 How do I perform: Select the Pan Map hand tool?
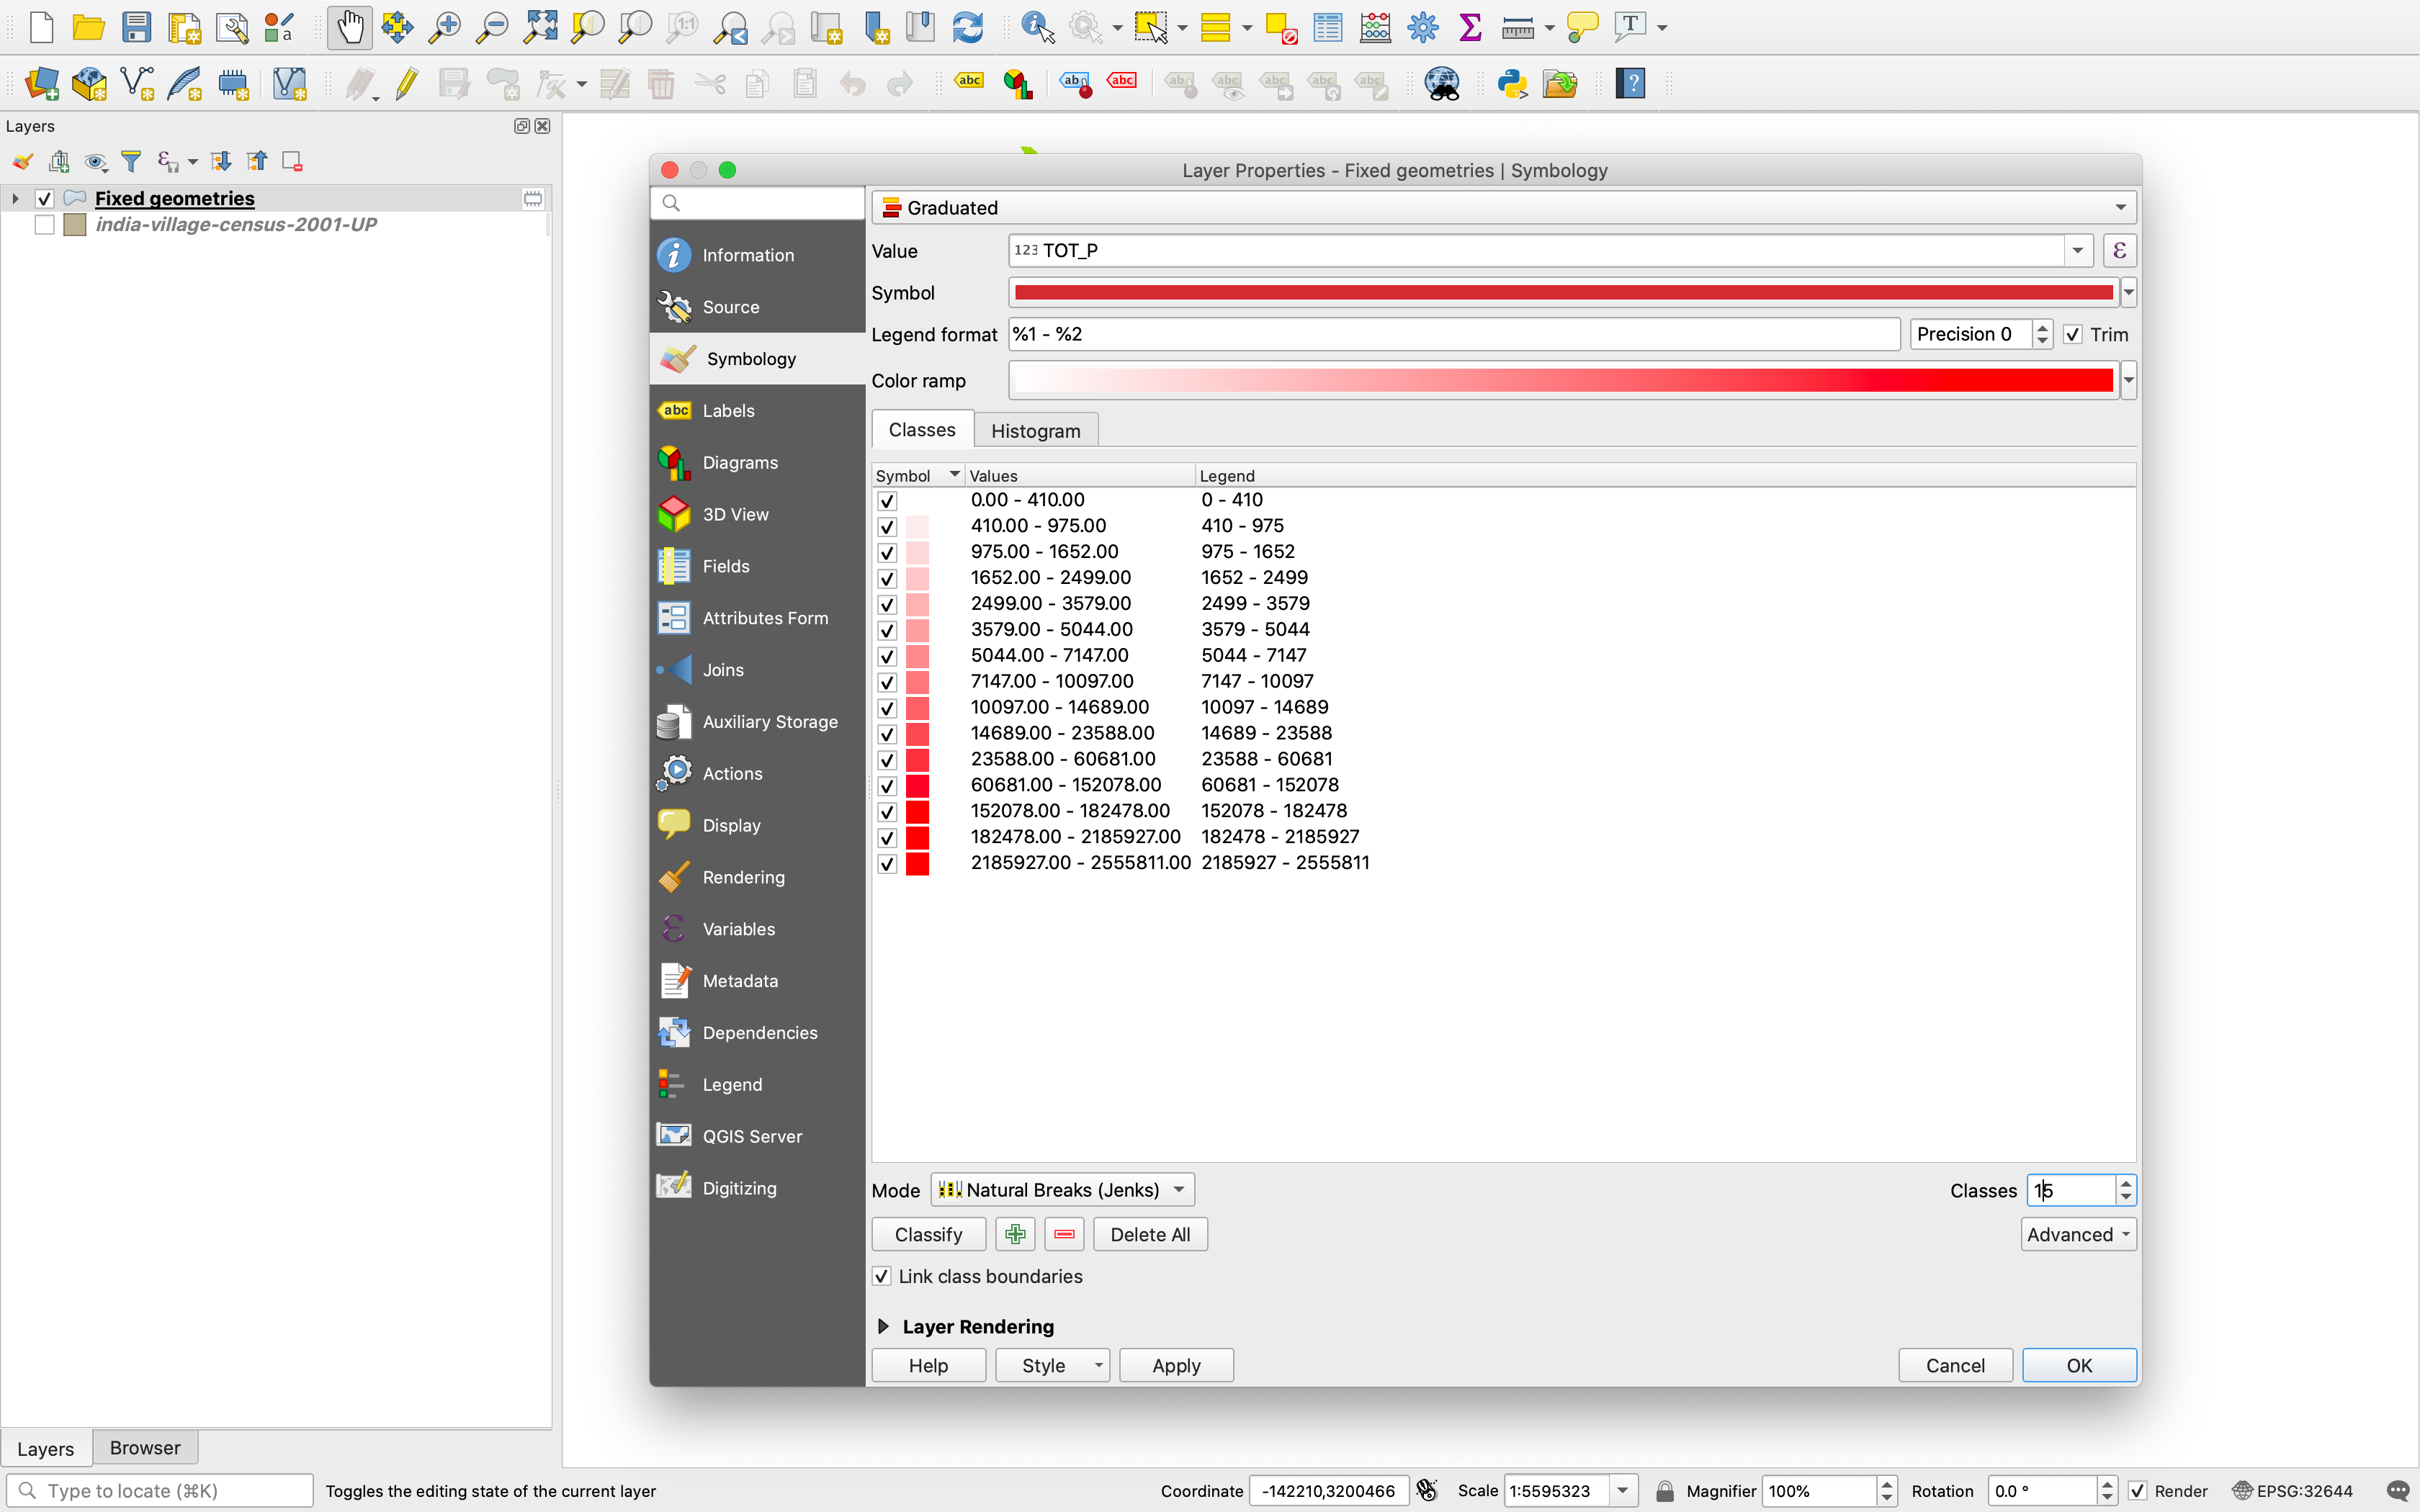point(349,27)
